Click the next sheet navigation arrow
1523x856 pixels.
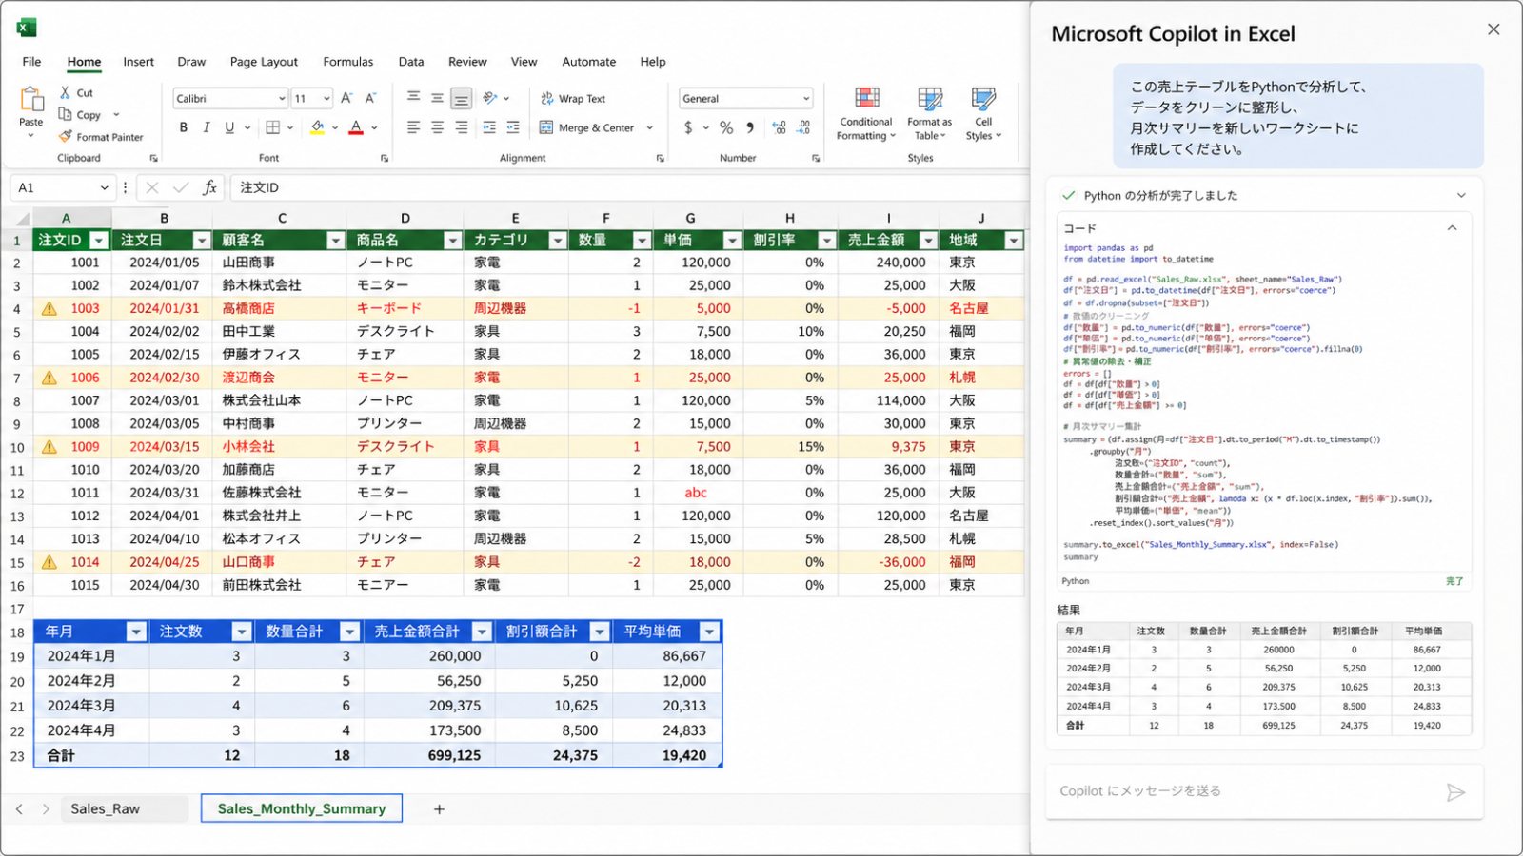45,809
